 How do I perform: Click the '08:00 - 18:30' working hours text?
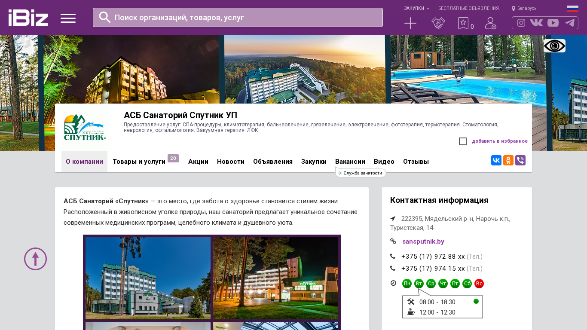437,302
